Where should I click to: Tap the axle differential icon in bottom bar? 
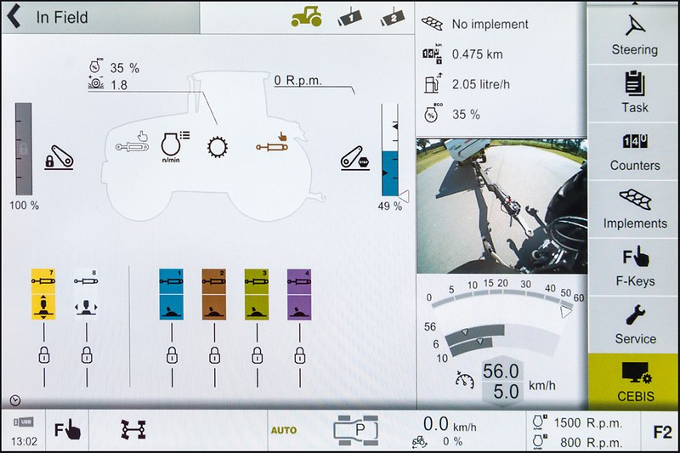pos(132,431)
